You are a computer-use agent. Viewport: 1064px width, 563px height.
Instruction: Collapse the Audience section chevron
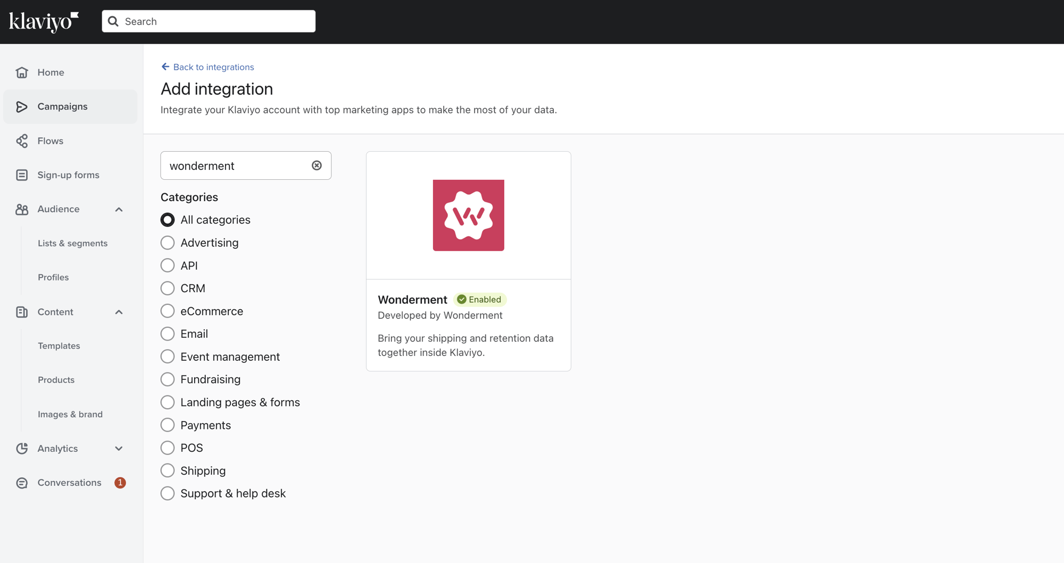[119, 209]
